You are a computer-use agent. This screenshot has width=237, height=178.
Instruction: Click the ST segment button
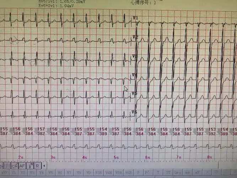[x=168, y=173]
